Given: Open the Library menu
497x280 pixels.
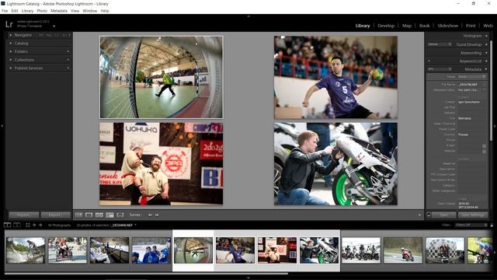Looking at the screenshot, I should coord(27,11).
